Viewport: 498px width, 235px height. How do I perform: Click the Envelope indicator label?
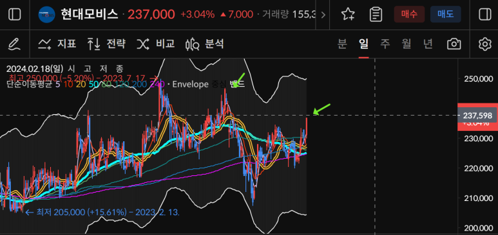tap(191, 84)
